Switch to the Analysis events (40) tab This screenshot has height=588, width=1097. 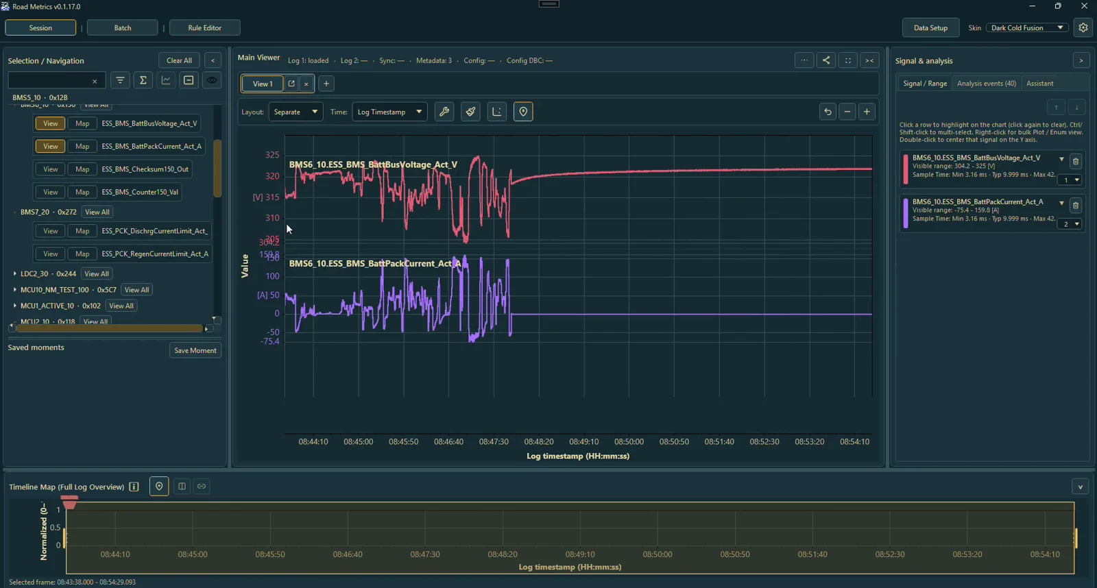(x=986, y=84)
